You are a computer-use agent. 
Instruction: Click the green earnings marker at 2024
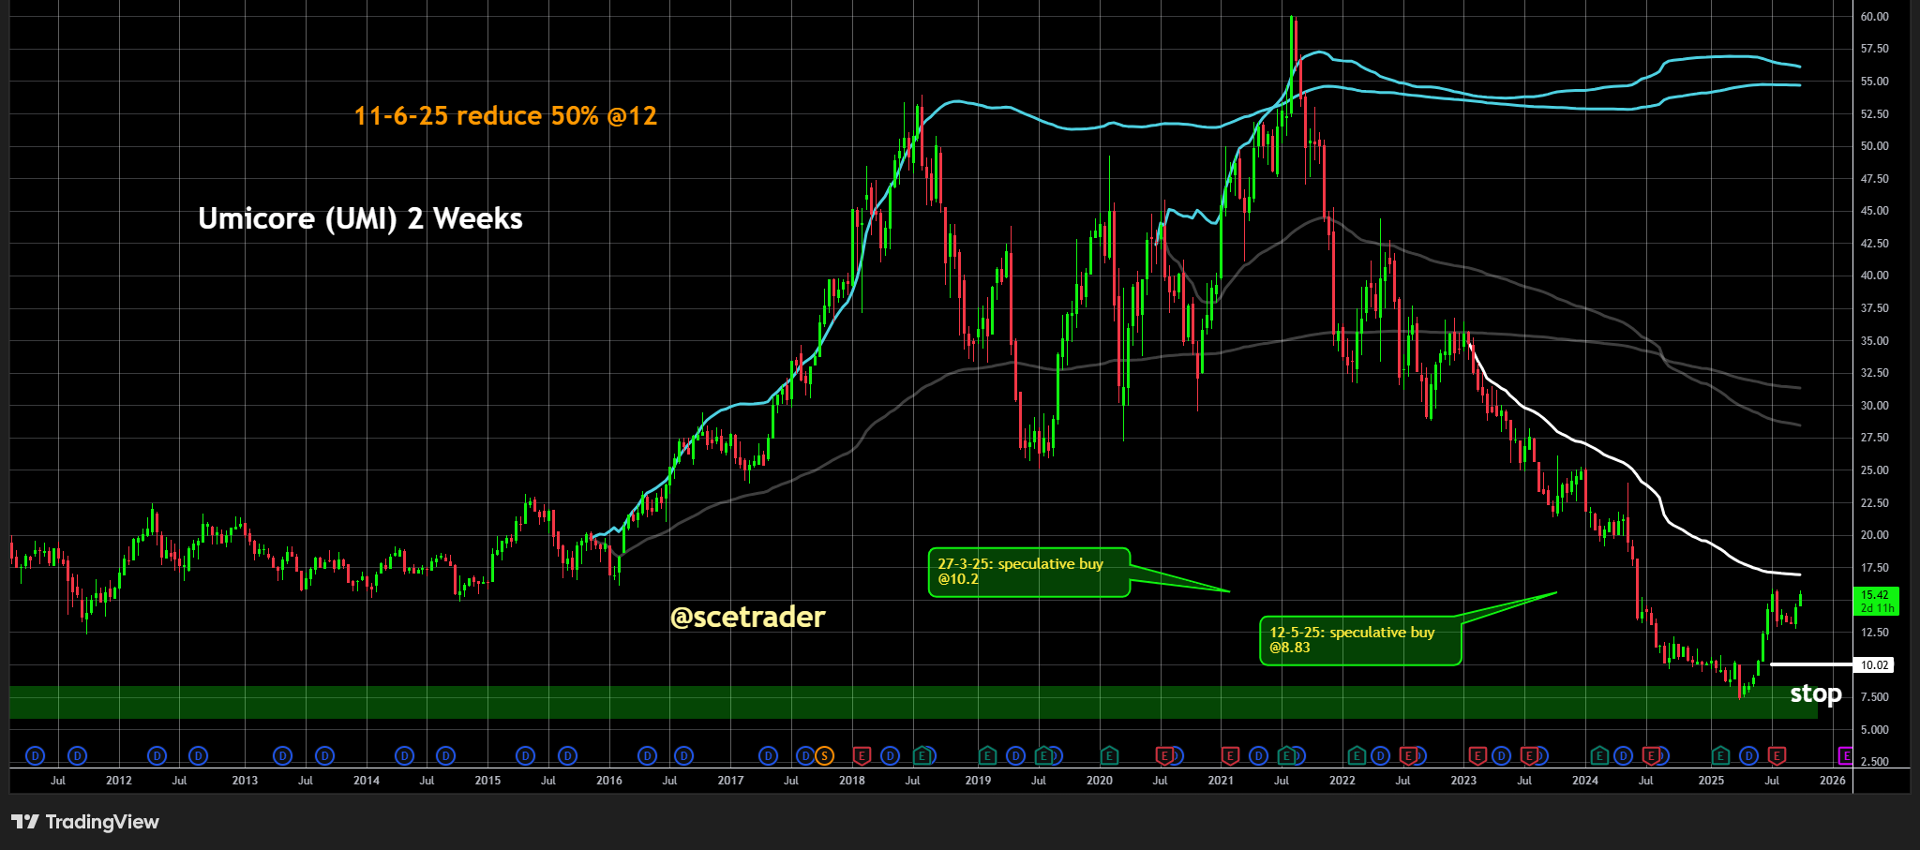click(x=1599, y=755)
